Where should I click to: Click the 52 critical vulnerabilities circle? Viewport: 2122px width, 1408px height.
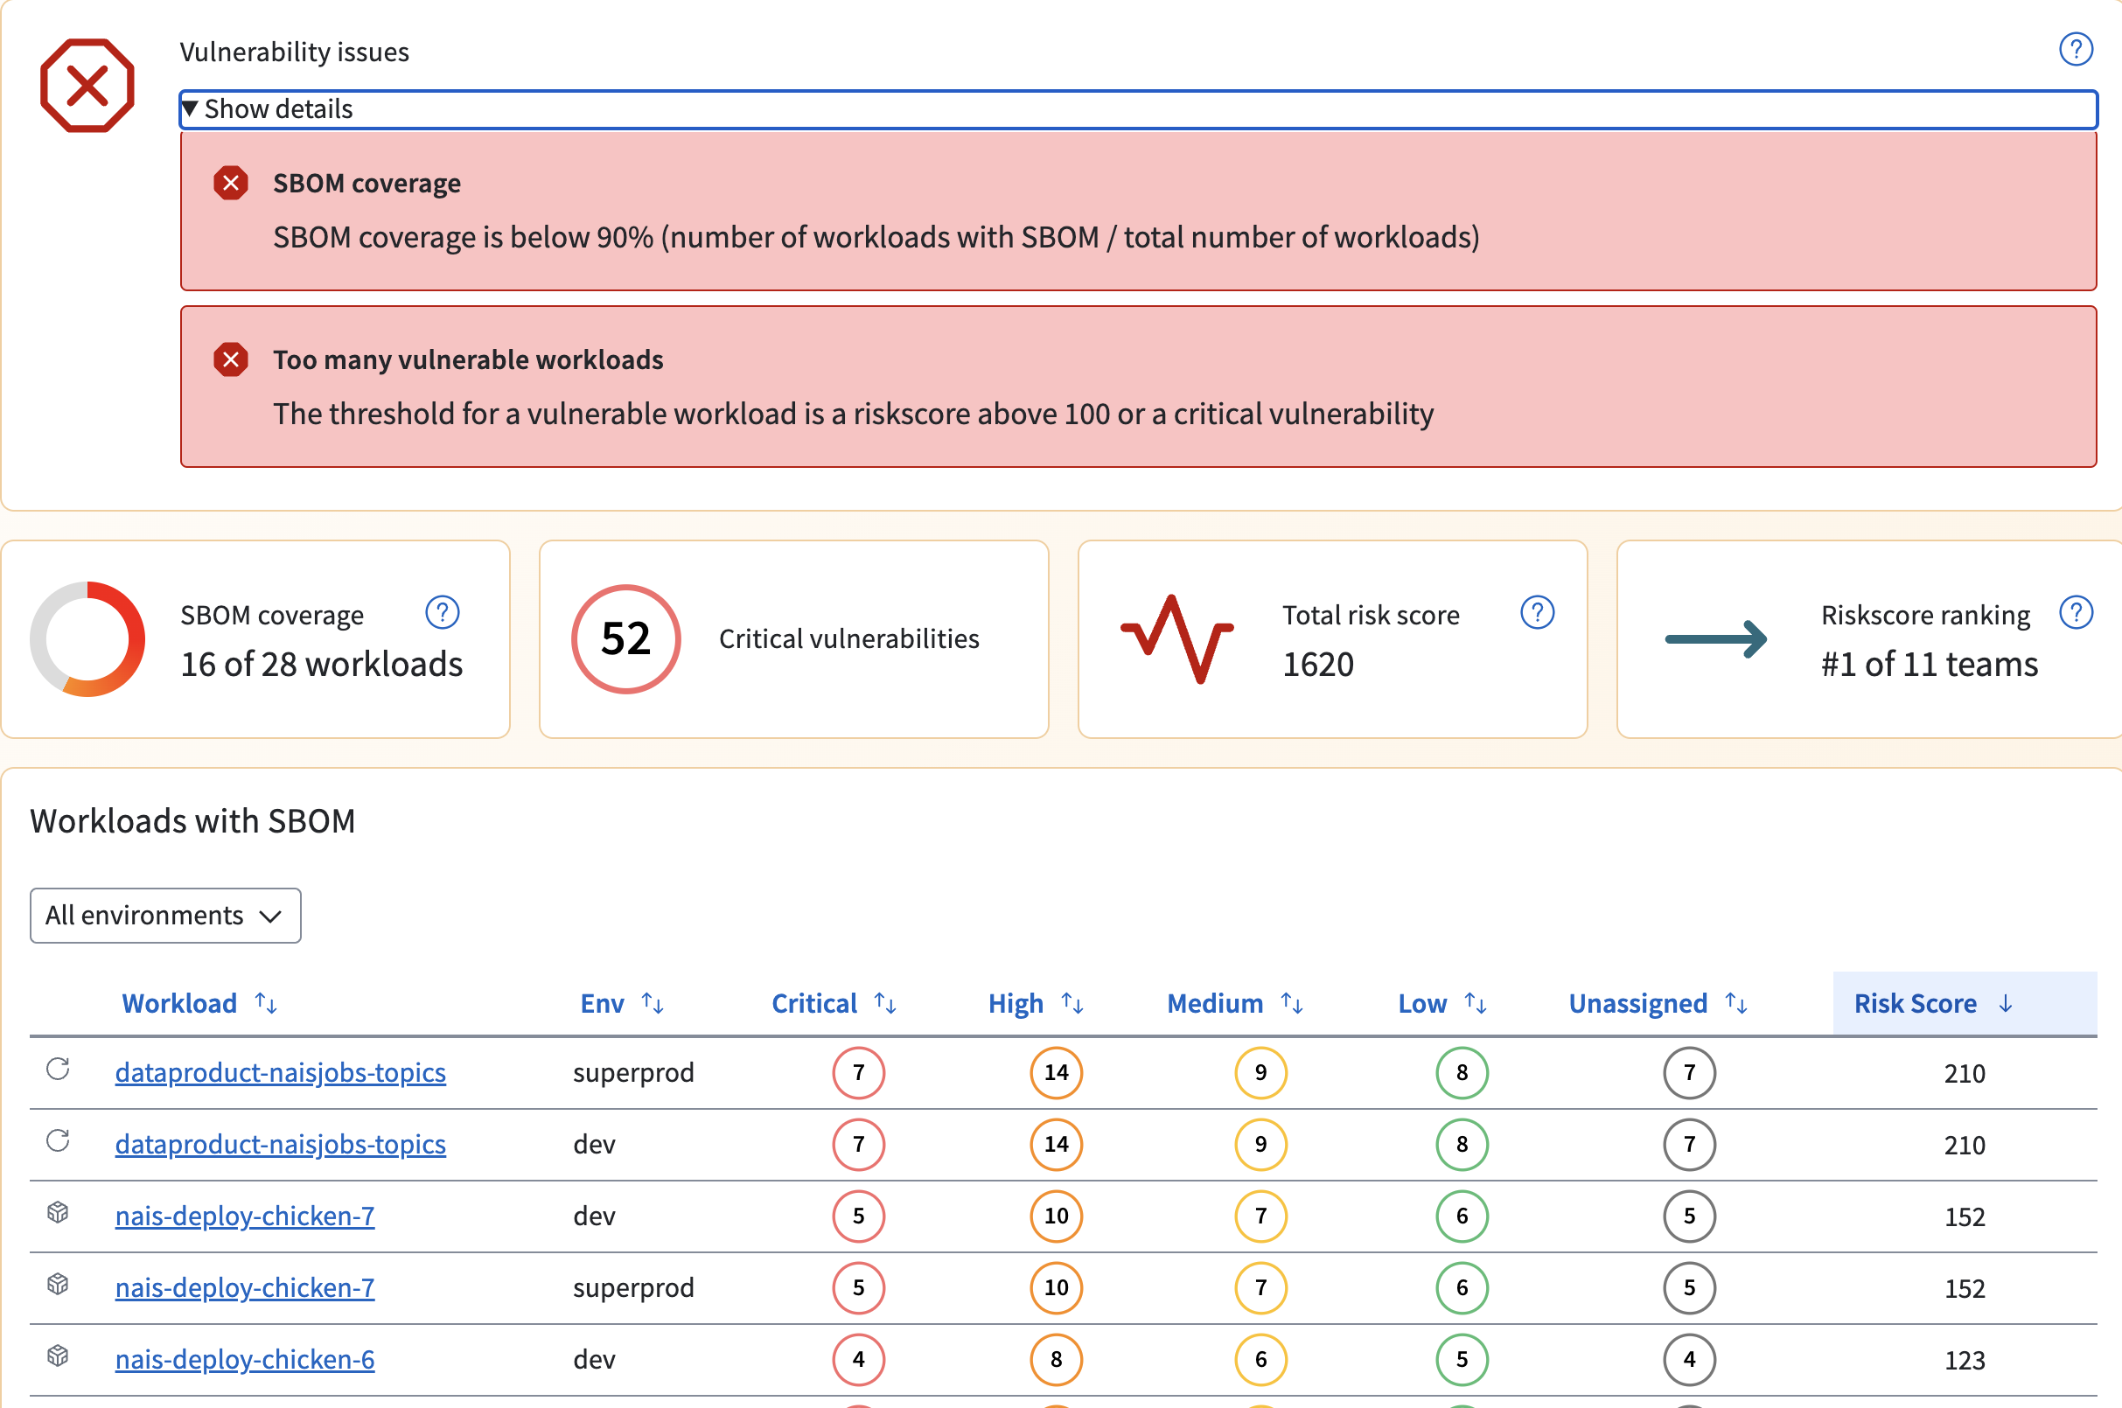click(626, 639)
